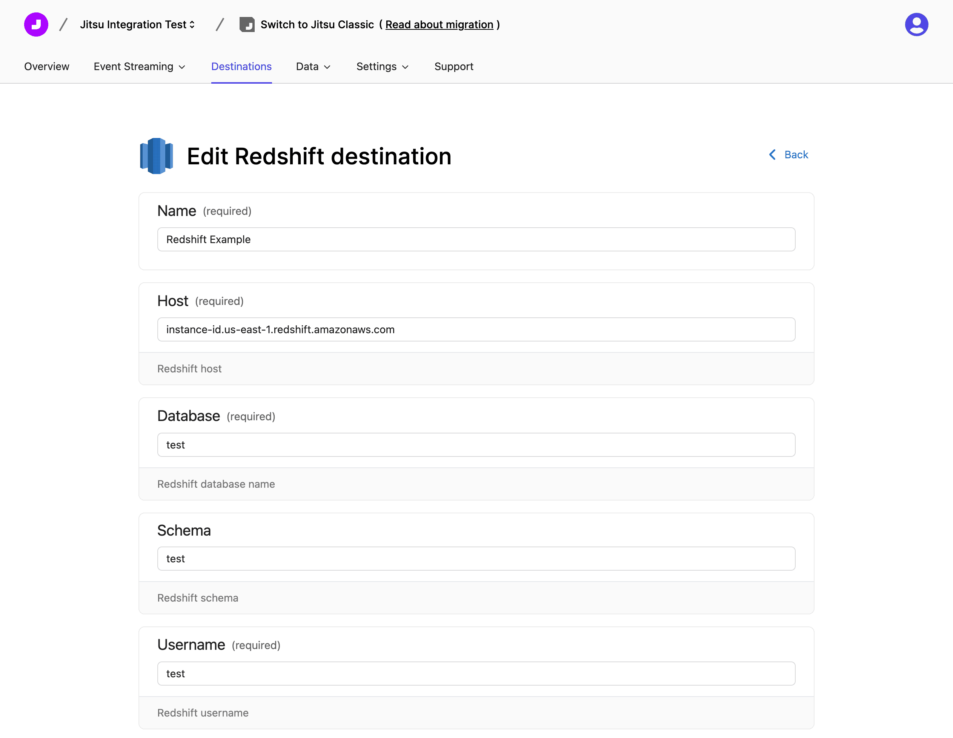
Task: Click the Name input field
Action: (x=476, y=239)
